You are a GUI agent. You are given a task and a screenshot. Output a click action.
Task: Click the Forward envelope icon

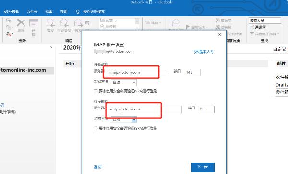coord(78,23)
